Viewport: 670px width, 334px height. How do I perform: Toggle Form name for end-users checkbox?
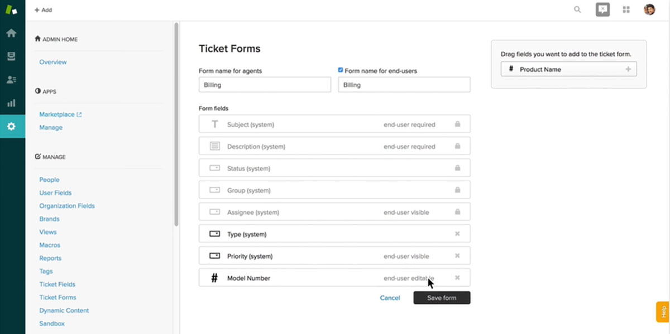341,70
